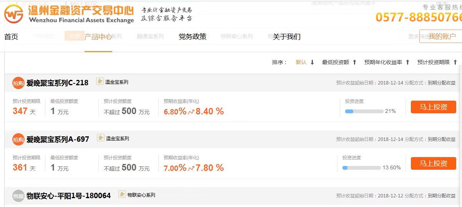The image size is (462, 207).
Task: Click the 售罄 badge of 物联安心-平阳1号-180064
Action: [x=18, y=196]
